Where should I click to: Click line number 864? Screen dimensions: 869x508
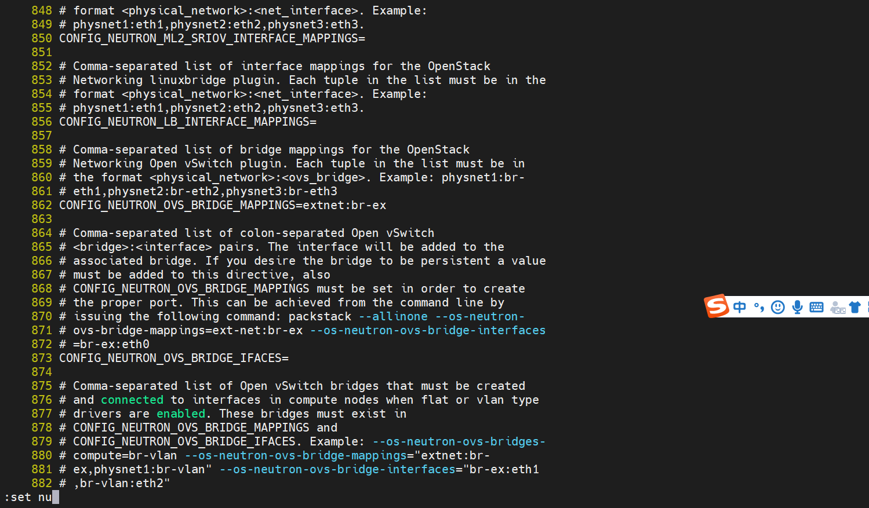[42, 233]
